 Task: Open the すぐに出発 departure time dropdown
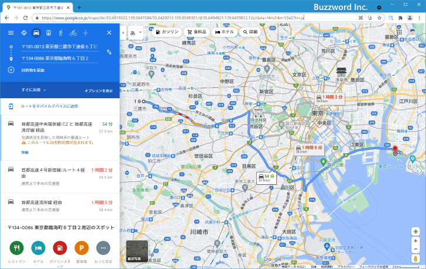pyautogui.click(x=34, y=90)
